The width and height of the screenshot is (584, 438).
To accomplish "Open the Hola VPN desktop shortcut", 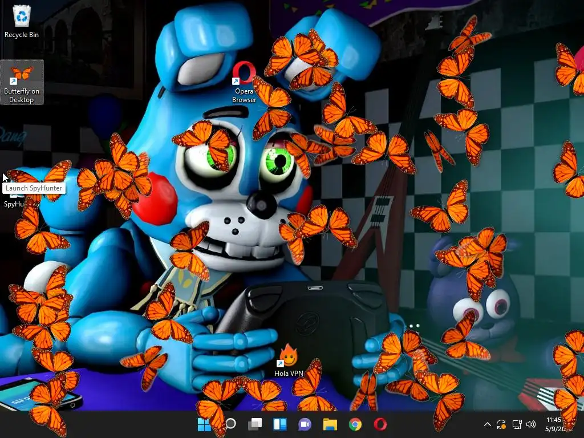I will point(288,361).
